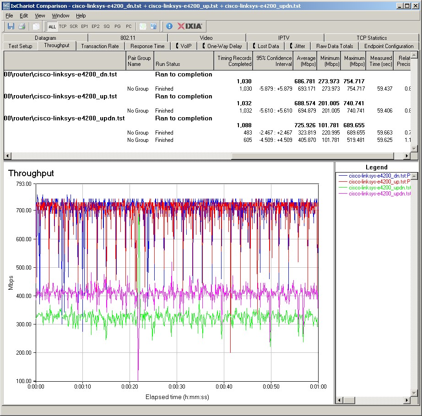Screen dimensions: 422x416
Task: Click the Save toolbar icon
Action: 11,26
